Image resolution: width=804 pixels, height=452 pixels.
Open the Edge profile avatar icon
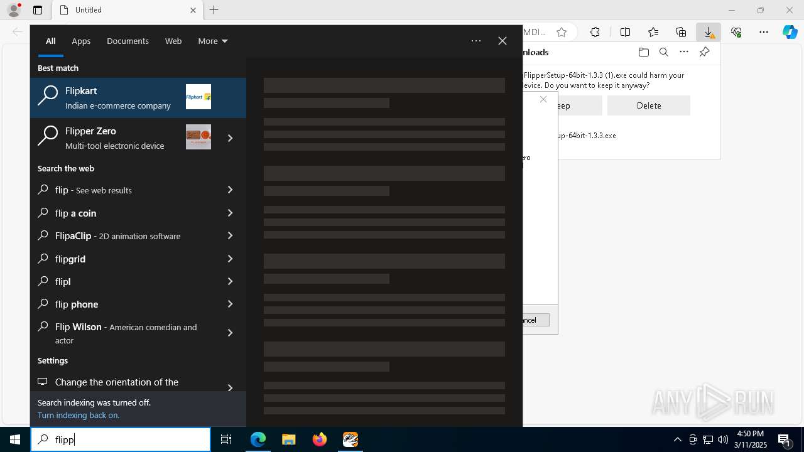coord(14,10)
